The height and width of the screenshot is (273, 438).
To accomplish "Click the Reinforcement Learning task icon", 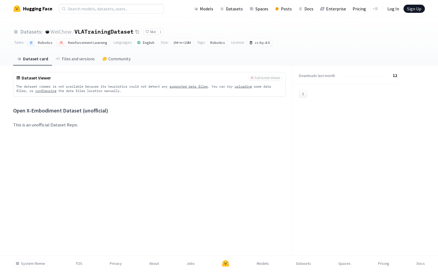I will point(61,43).
